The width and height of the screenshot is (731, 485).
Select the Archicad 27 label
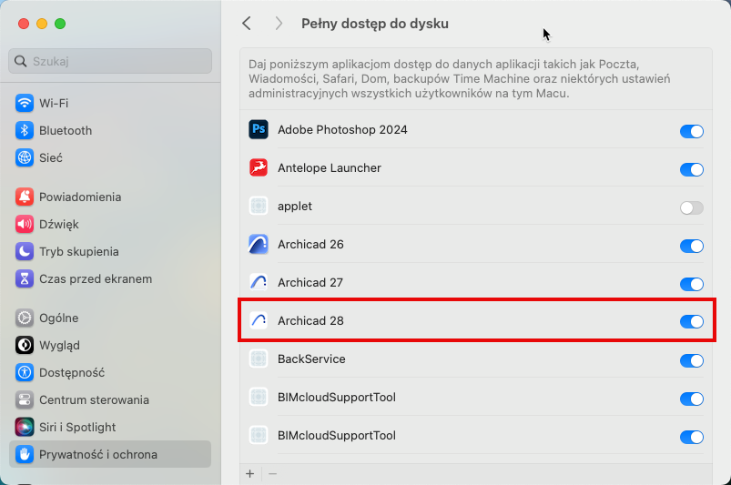point(310,282)
